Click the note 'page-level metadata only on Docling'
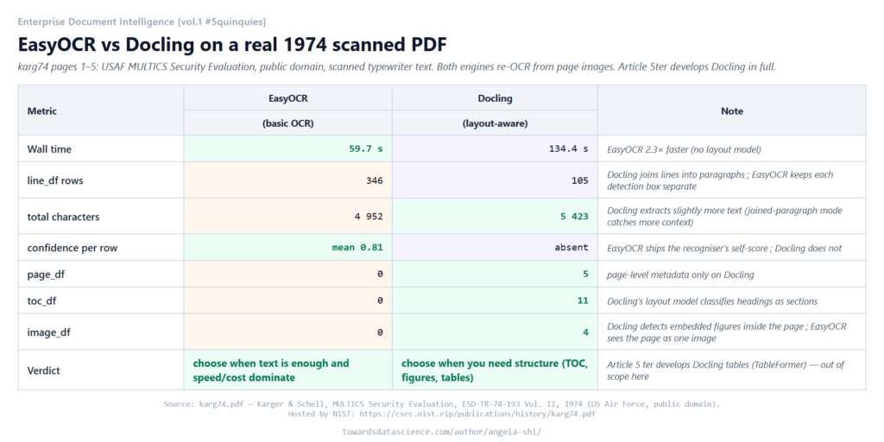Screen dimensions: 884x442 pos(680,275)
